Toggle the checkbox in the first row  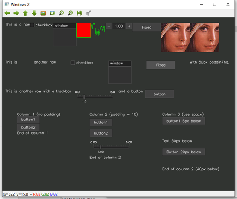(32, 25)
